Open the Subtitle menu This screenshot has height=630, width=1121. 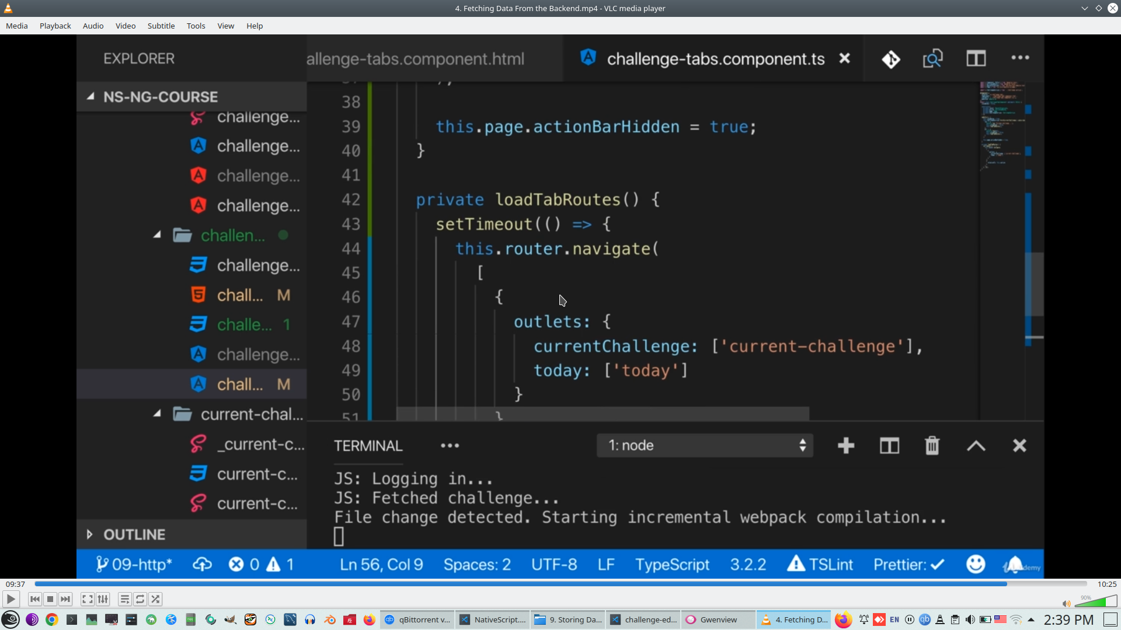[161, 26]
